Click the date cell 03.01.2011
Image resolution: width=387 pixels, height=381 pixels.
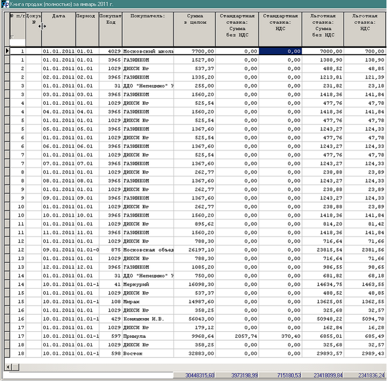[59, 95]
